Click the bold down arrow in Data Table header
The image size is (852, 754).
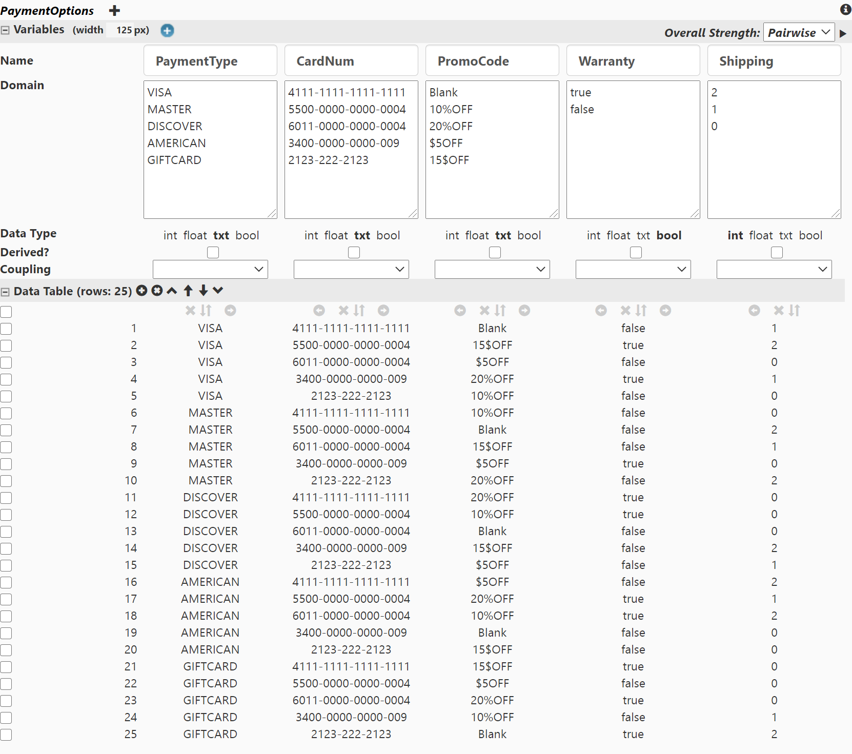[204, 291]
